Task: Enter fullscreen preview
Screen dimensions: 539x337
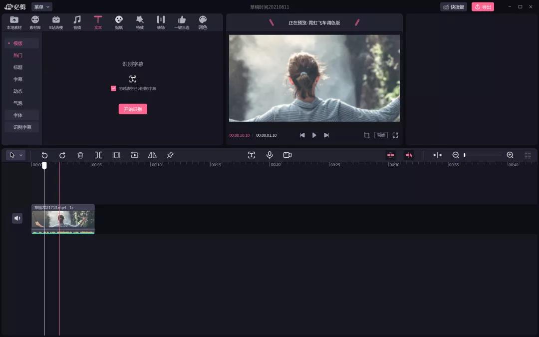Action: pyautogui.click(x=395, y=135)
